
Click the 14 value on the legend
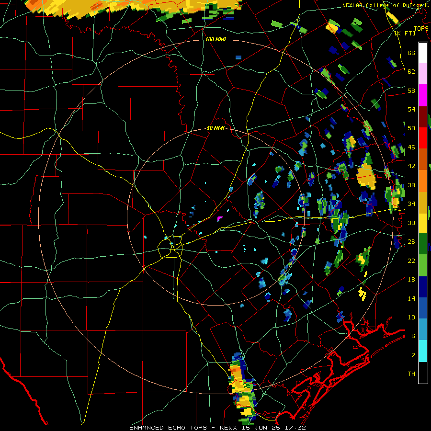coord(411,298)
